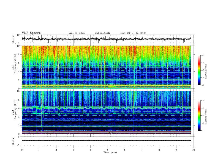Click the Time (min) axis label

110,152
